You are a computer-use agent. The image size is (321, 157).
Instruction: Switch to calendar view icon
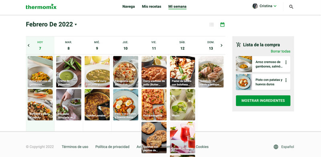pos(222,24)
